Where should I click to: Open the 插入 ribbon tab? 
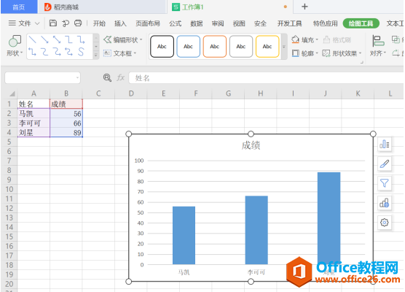pos(120,23)
